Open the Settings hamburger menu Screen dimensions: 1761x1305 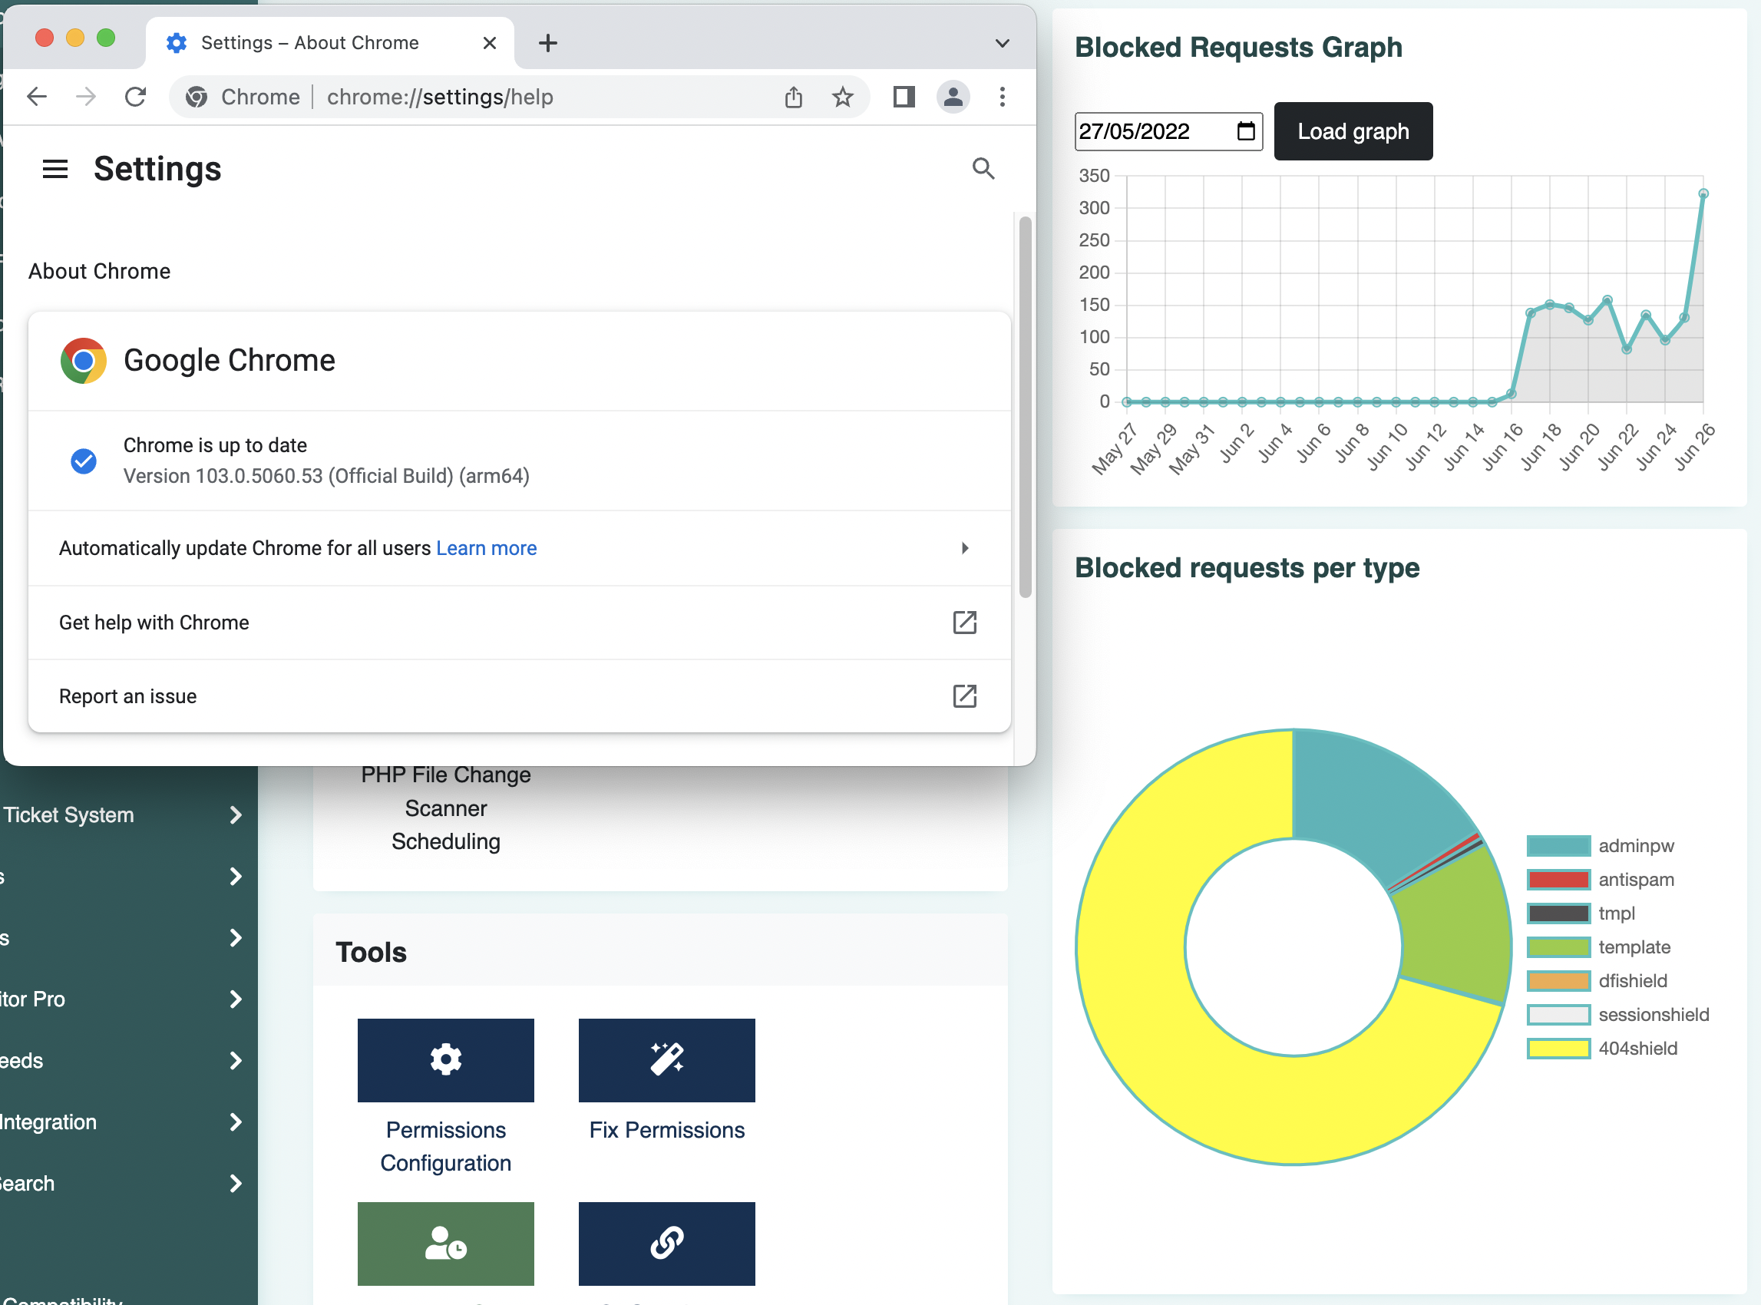[55, 168]
